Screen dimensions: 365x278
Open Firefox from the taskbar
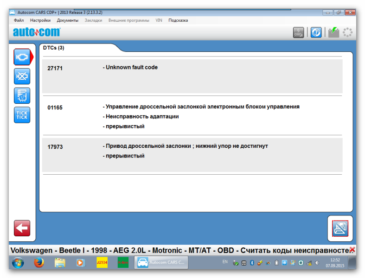click(x=39, y=263)
